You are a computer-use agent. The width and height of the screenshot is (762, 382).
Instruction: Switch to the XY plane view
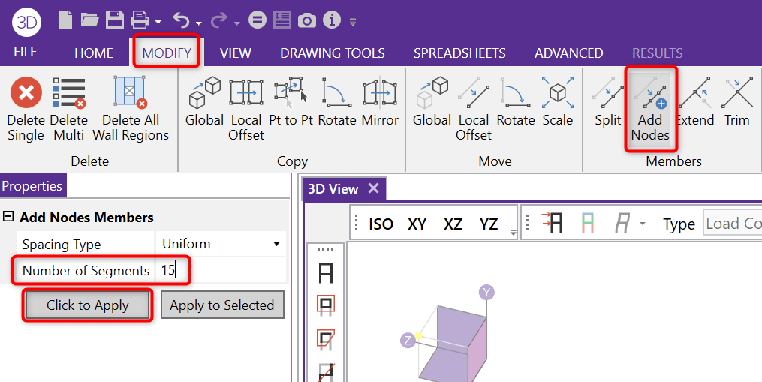(x=417, y=224)
